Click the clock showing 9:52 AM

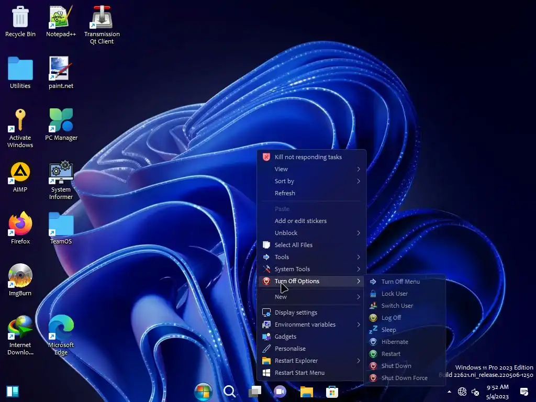point(497,392)
